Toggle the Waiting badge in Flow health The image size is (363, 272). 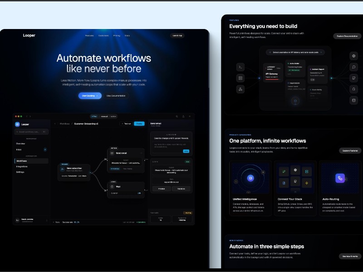click(x=187, y=212)
